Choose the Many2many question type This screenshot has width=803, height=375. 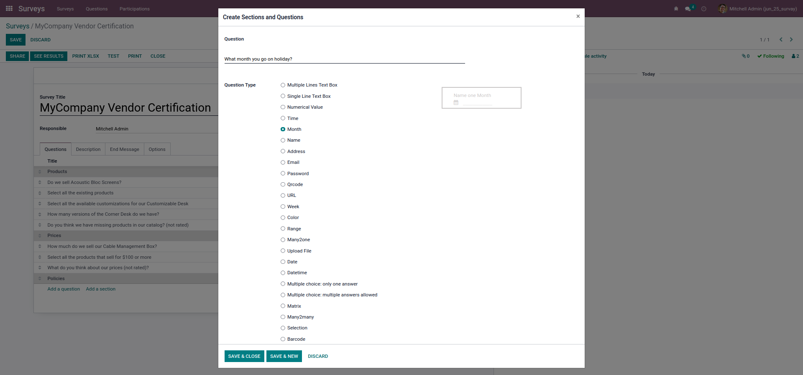click(283, 317)
